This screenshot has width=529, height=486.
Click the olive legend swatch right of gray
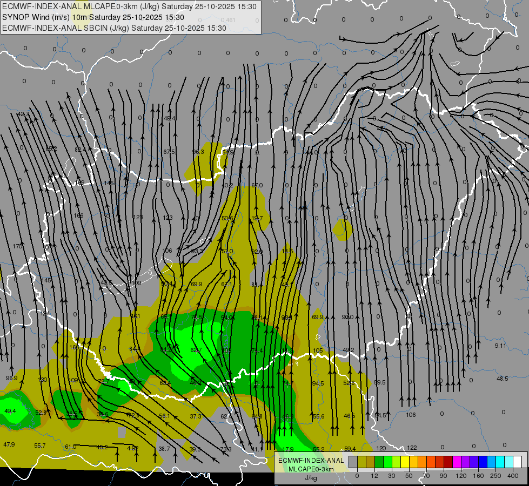point(361,462)
